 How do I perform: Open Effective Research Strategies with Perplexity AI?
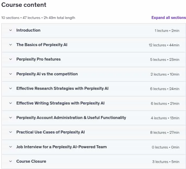coord(62,88)
